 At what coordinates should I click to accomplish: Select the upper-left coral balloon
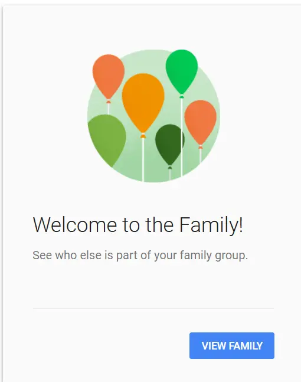(x=109, y=77)
